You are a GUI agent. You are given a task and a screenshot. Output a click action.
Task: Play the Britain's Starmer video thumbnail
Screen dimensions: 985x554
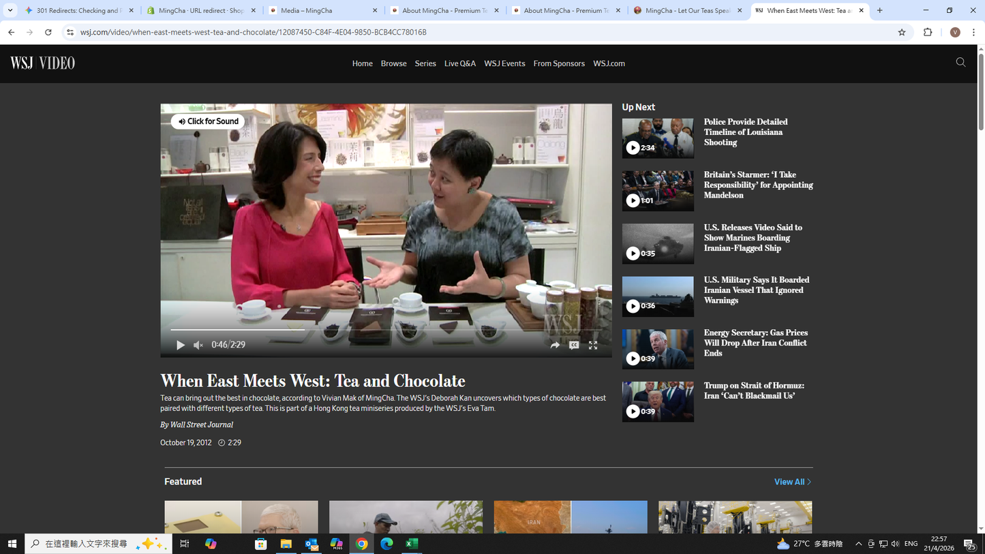658,191
